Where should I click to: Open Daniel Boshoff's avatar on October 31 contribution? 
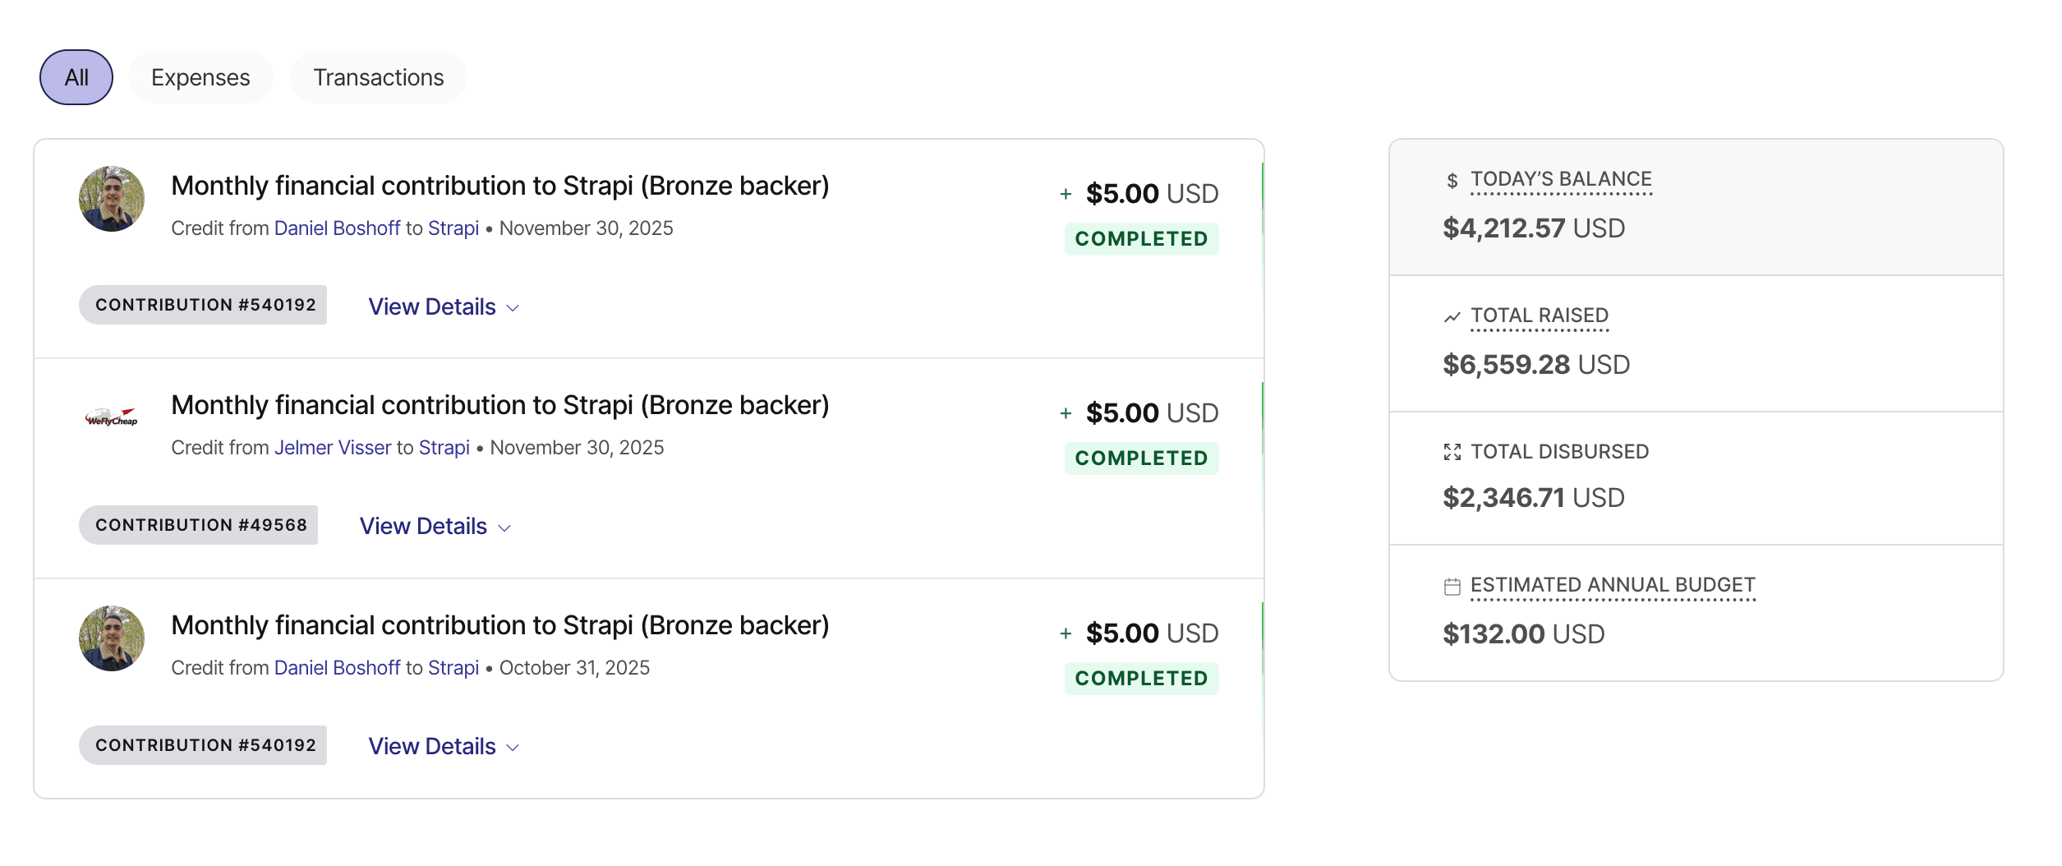click(x=112, y=638)
